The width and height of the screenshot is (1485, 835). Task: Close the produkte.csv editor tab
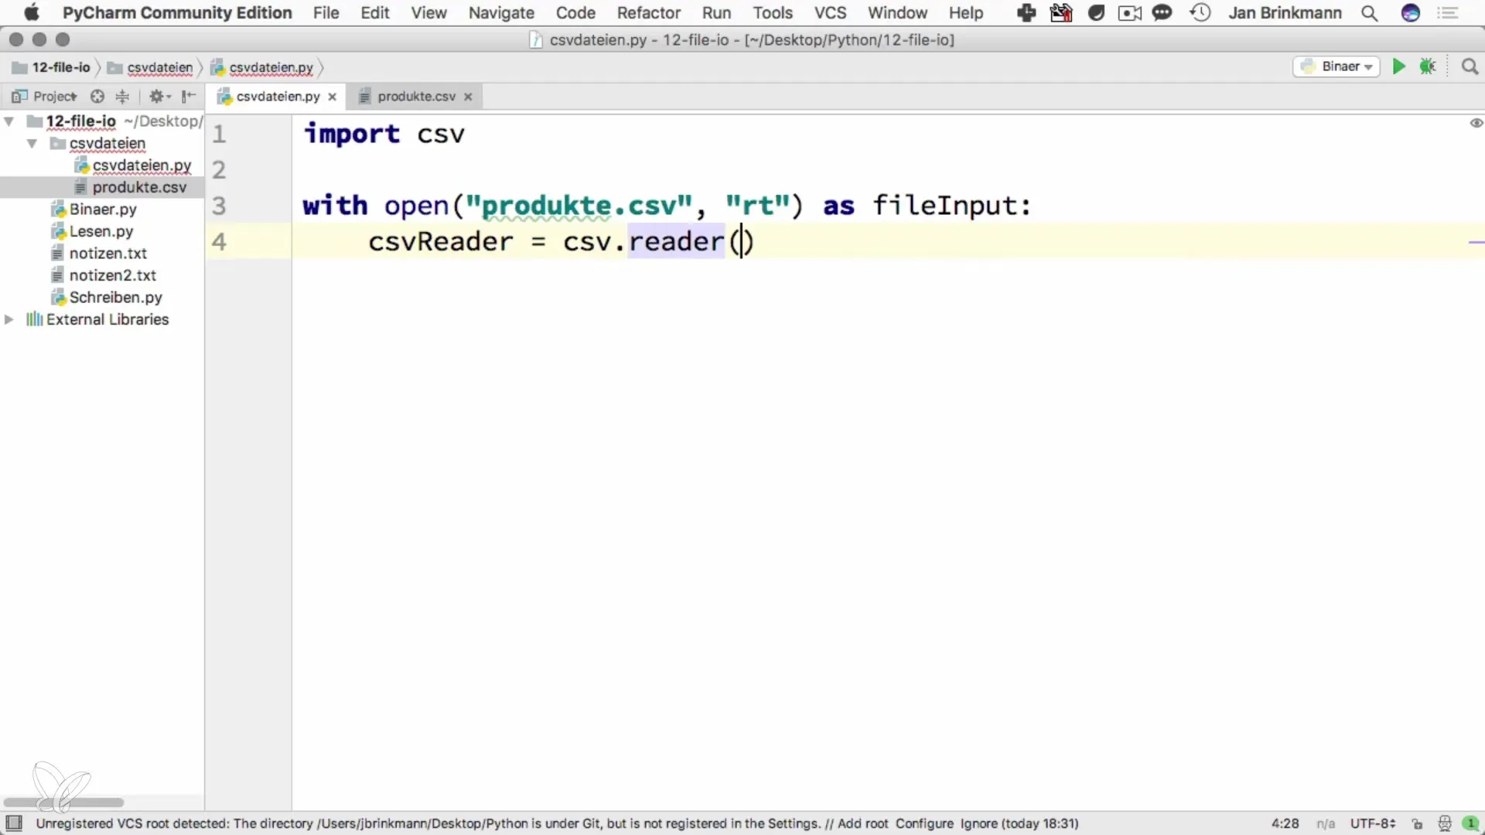pyautogui.click(x=468, y=97)
